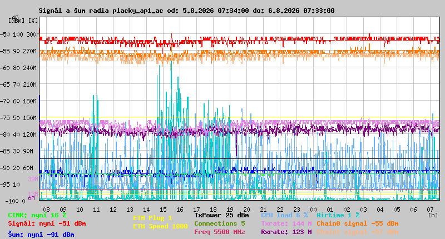Select the "Šum: nyní -91 dBm" legend entry

click(41, 235)
